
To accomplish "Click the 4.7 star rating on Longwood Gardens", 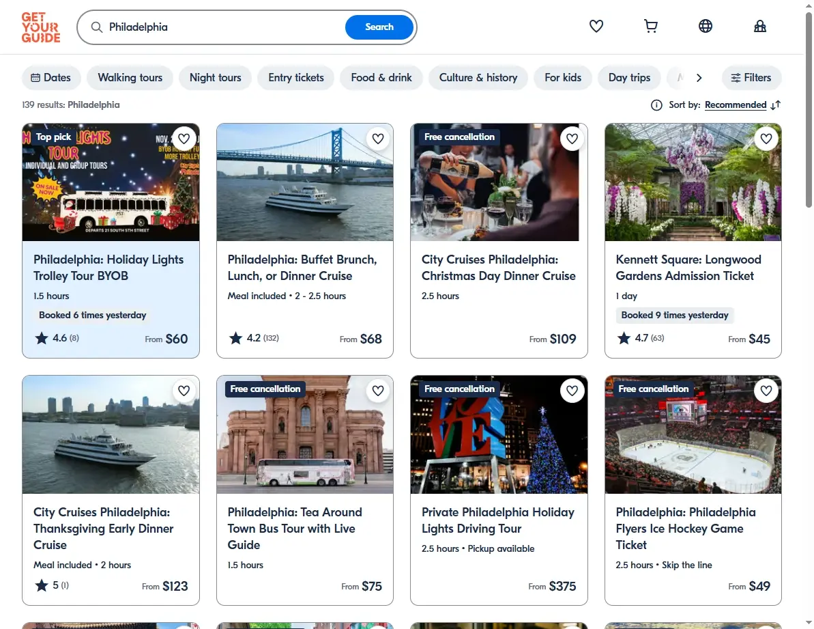I will coord(641,338).
